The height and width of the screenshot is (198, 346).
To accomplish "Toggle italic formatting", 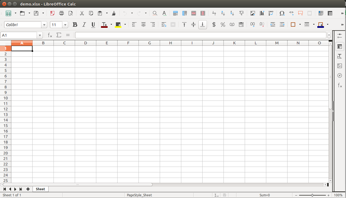I will (x=84, y=25).
